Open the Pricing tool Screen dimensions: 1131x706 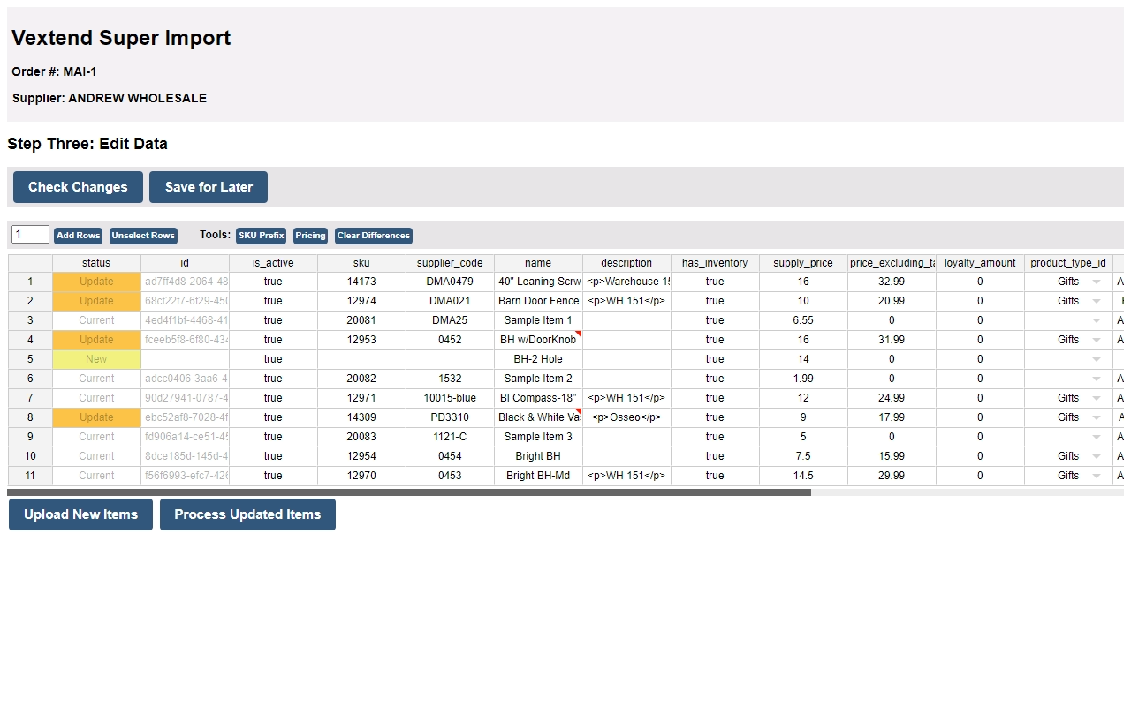pyautogui.click(x=309, y=235)
